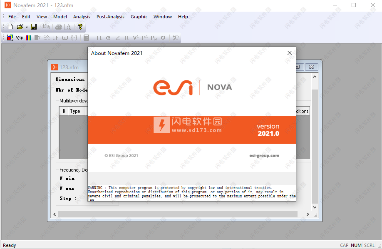Click the grey layer with question mark icon
This screenshot has height=249, width=382.
tap(37, 38)
